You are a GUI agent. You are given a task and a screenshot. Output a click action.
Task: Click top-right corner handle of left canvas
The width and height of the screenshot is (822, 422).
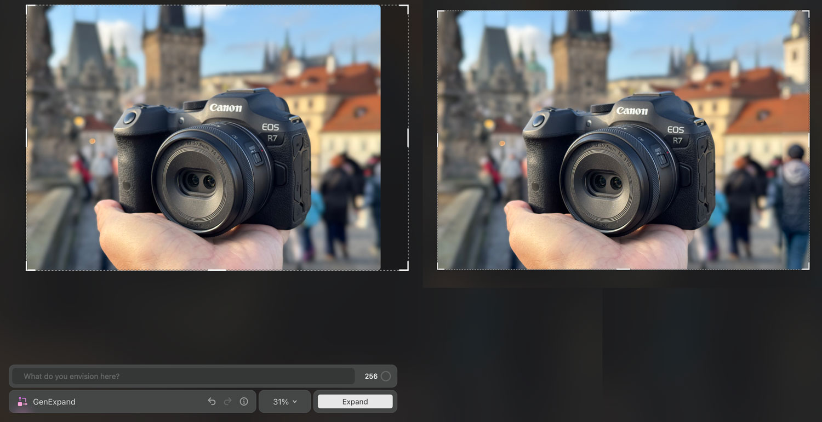[407, 6]
